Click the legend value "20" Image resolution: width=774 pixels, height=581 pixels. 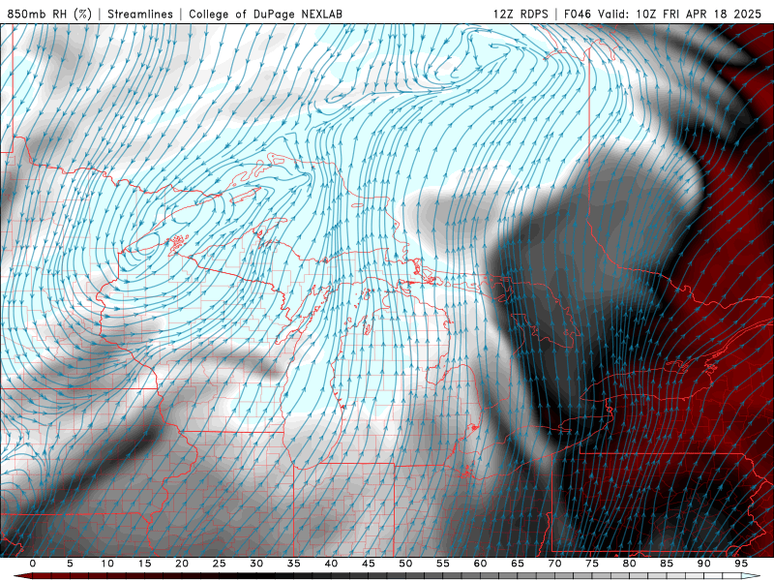(182, 564)
